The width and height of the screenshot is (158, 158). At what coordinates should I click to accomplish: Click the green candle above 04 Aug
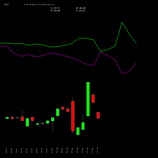[58, 112]
